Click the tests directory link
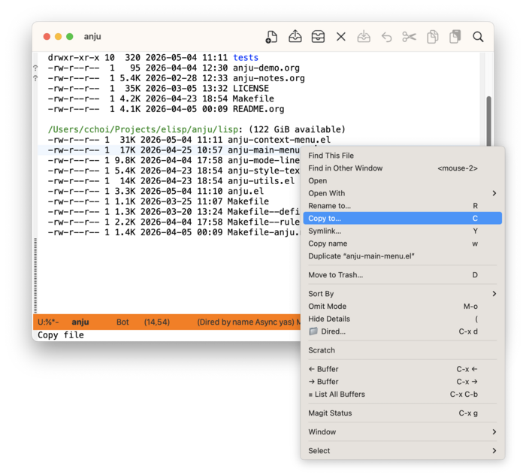Viewport: 526px width, 475px height. 246,58
